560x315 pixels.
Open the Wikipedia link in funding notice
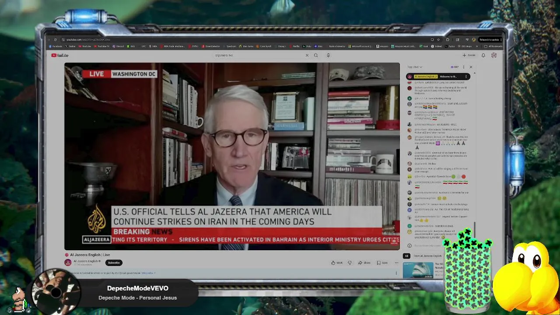[147, 273]
